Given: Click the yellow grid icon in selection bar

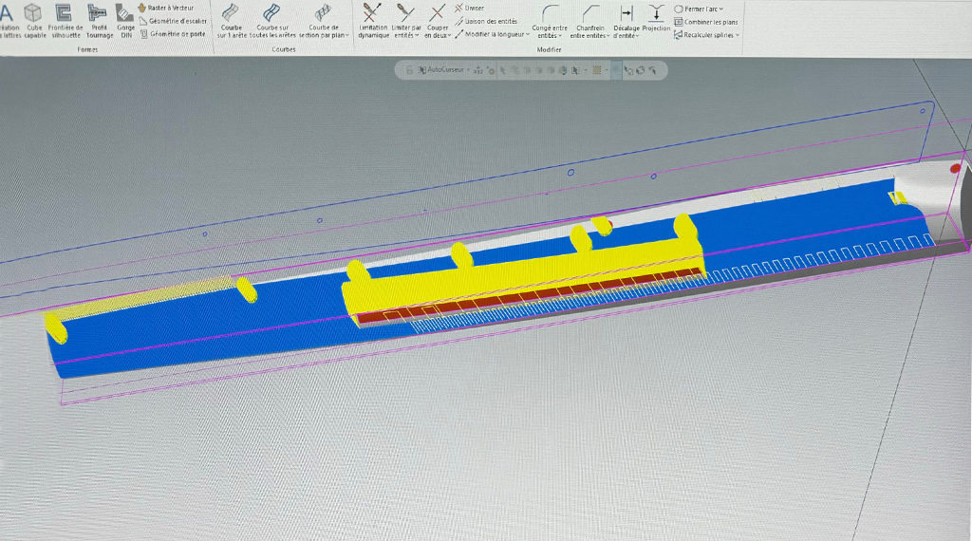Looking at the screenshot, I should tap(597, 70).
